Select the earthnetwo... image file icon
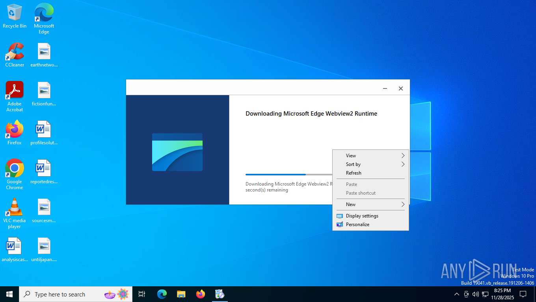 [x=44, y=55]
